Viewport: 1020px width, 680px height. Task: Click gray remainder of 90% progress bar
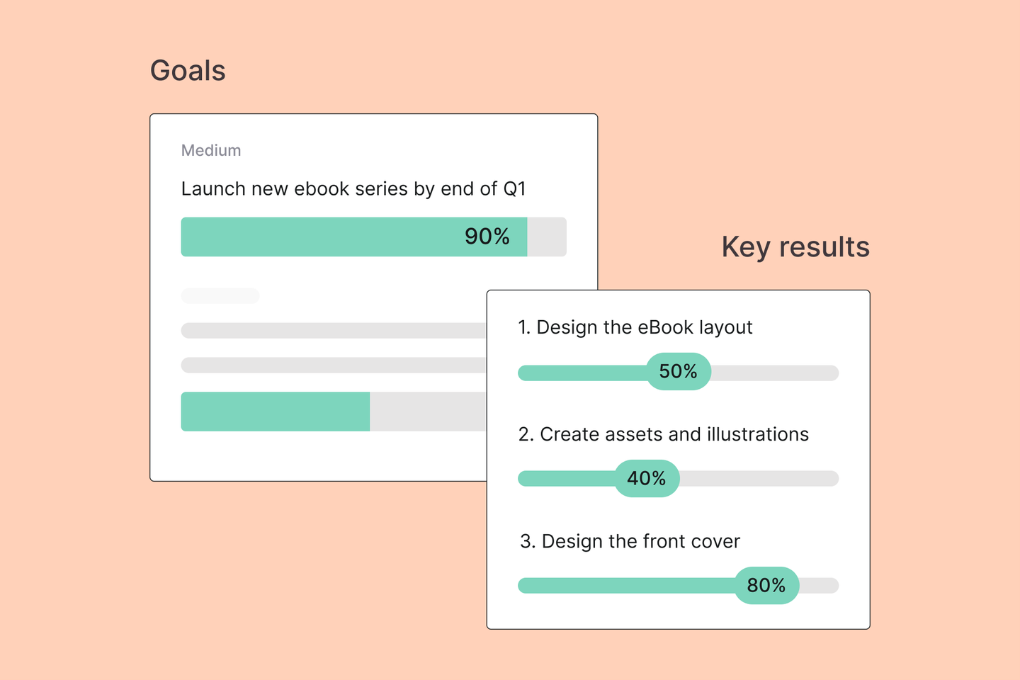tap(547, 237)
